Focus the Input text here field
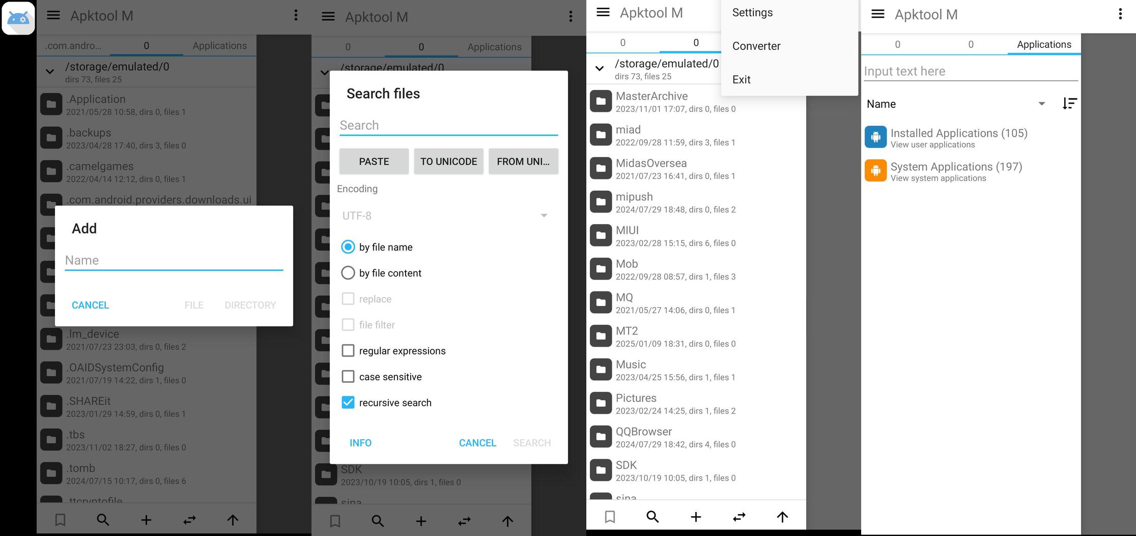1136x536 pixels. click(971, 71)
